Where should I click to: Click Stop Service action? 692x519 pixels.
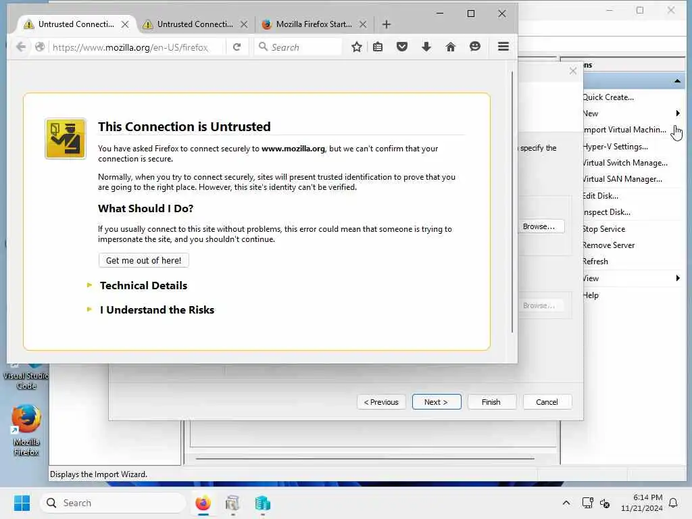[603, 229]
